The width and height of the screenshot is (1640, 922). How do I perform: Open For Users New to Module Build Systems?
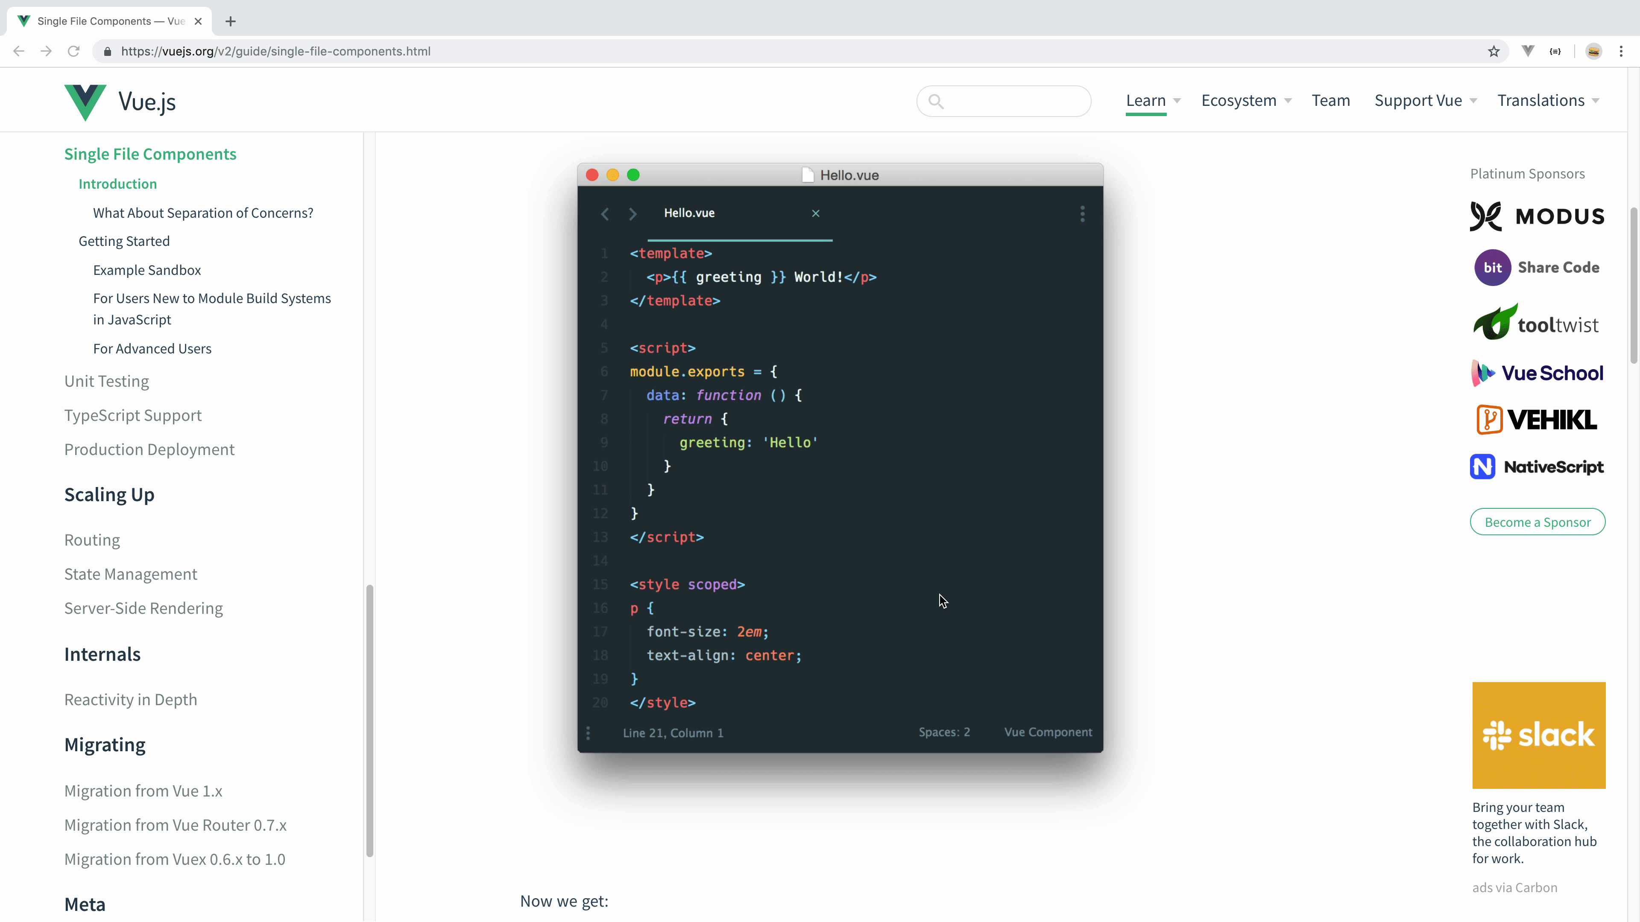212,309
